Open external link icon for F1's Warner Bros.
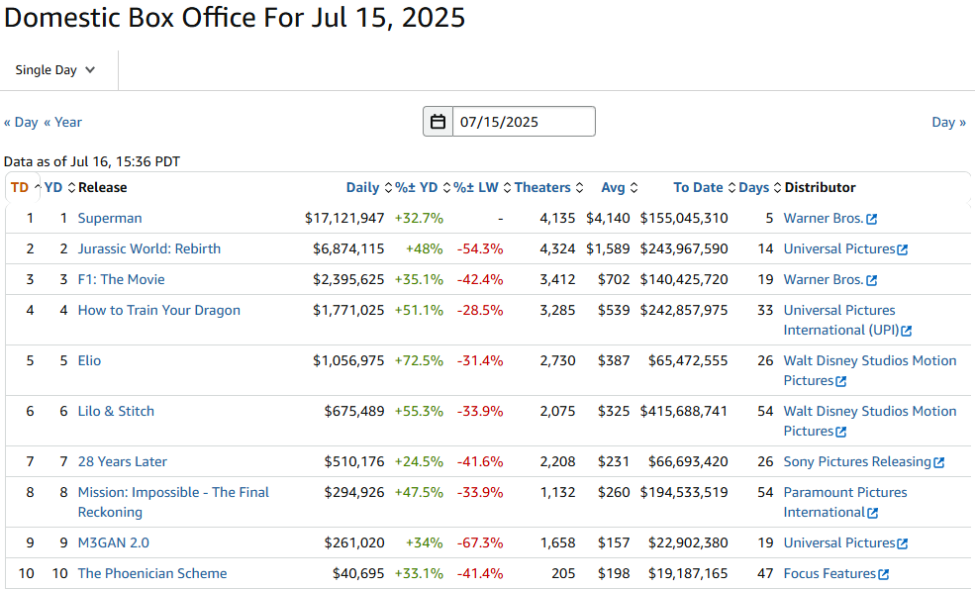 872,280
